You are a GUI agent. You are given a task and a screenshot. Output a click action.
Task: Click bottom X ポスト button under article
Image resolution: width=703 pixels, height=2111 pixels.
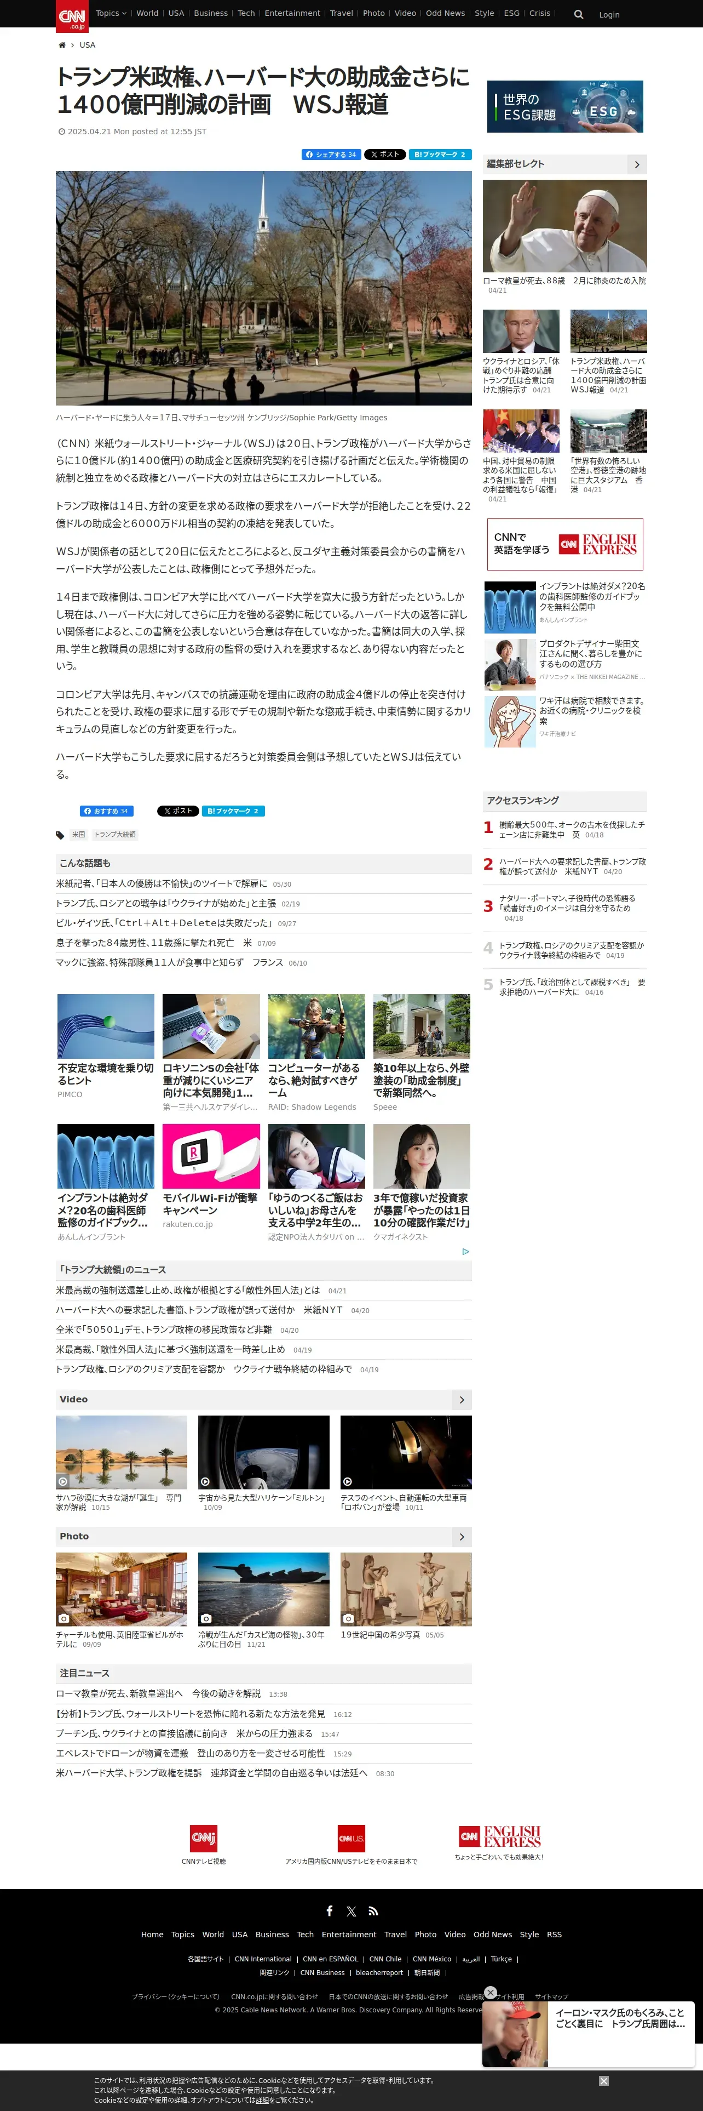click(177, 811)
